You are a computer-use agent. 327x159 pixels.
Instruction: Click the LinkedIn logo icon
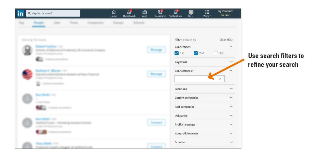20,13
